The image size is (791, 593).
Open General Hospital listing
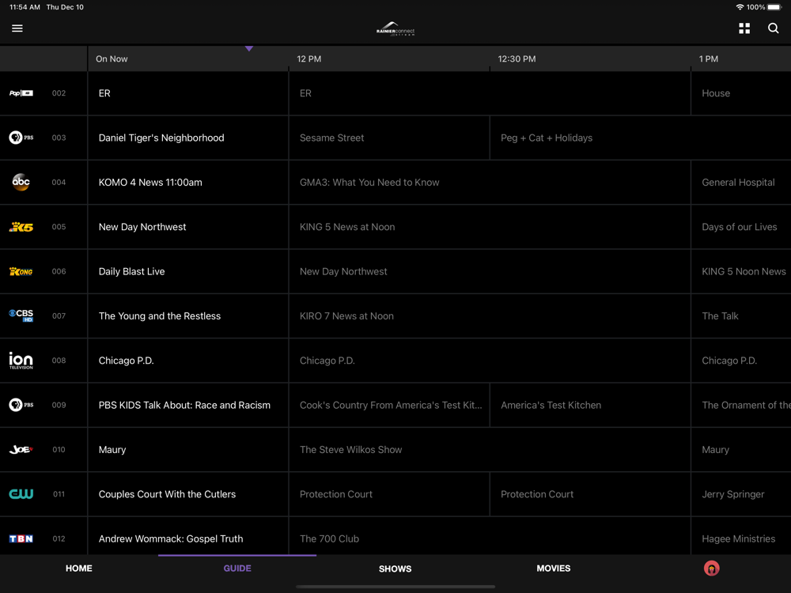[741, 182]
